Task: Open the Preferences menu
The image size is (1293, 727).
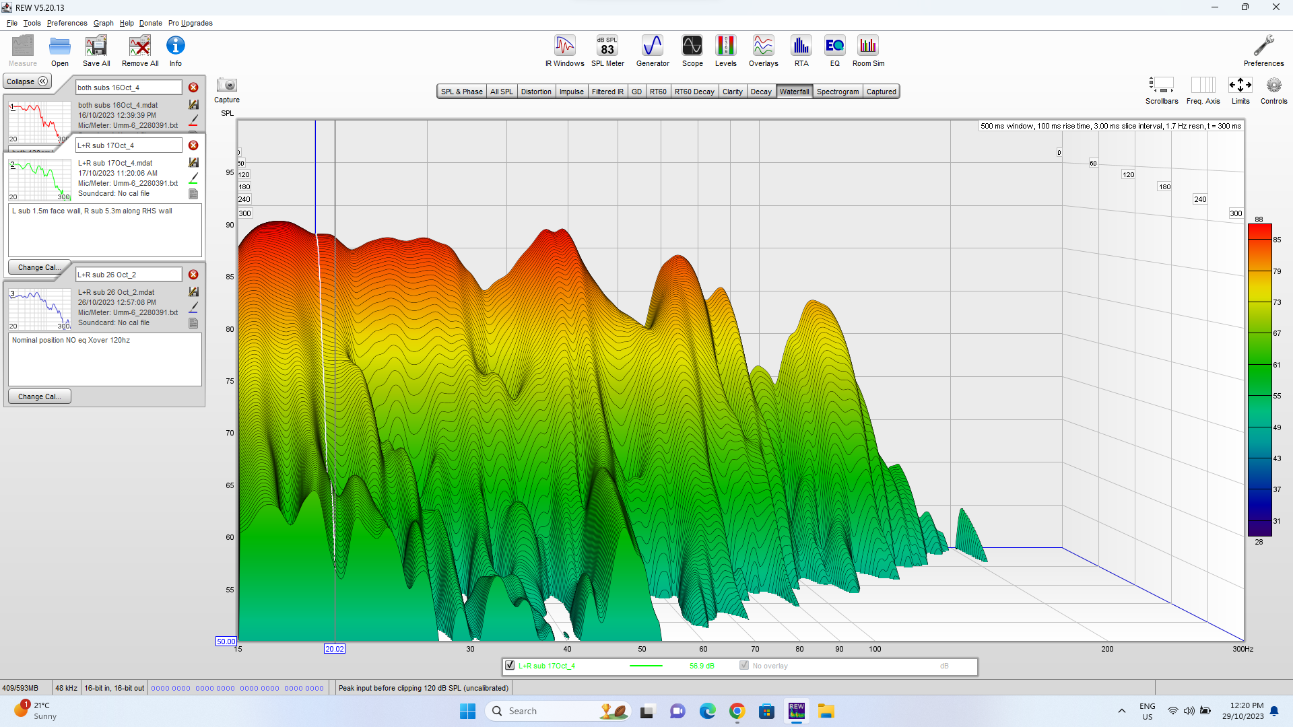Action: pos(67,23)
